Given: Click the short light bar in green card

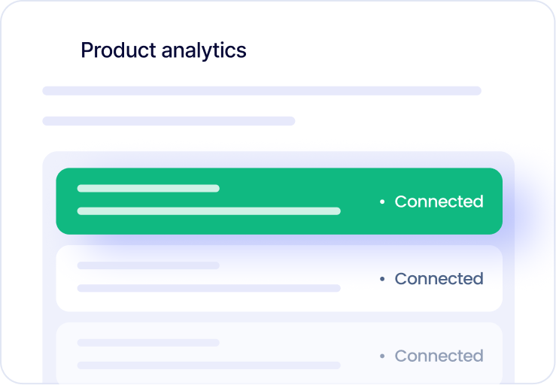Looking at the screenshot, I should coord(148,188).
